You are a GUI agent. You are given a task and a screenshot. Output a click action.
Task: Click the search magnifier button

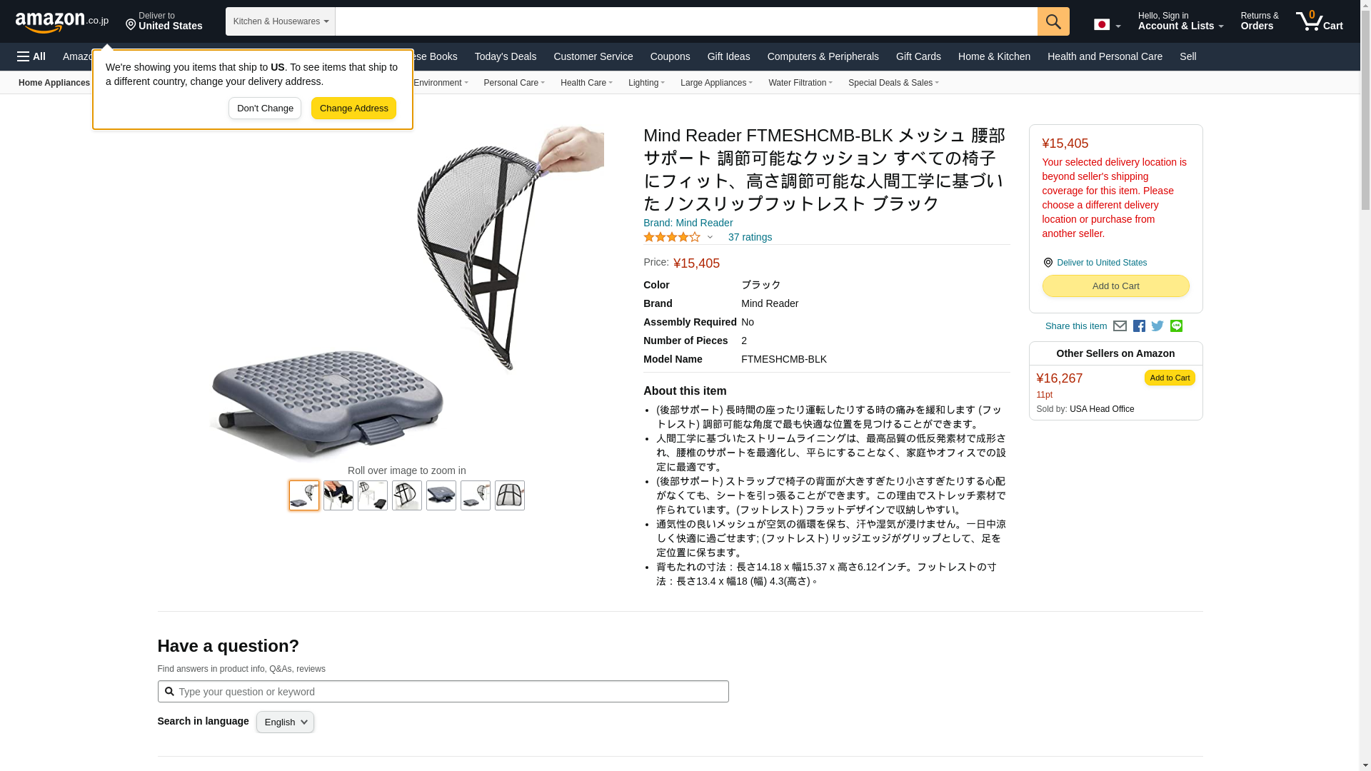pos(1053,21)
